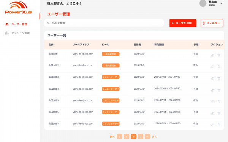Click the 有効期限 column header
The image size is (228, 142).
pos(159,44)
